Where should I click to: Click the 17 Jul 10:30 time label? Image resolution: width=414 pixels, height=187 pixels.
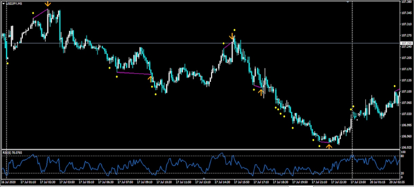(164, 182)
